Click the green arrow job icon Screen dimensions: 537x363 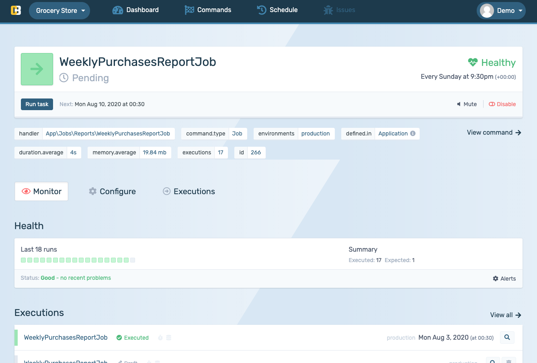coord(37,69)
